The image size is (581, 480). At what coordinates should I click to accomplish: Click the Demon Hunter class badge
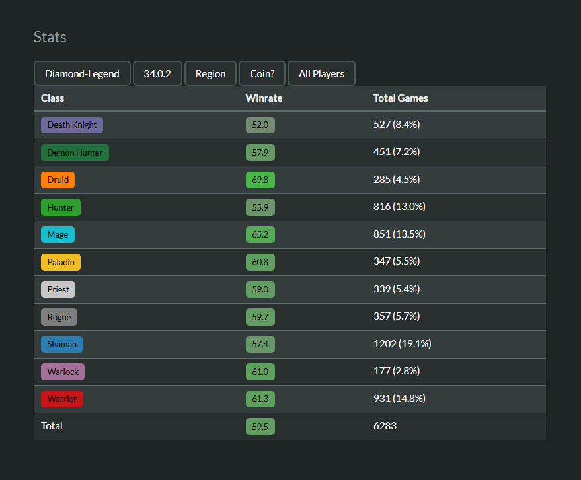click(x=75, y=153)
